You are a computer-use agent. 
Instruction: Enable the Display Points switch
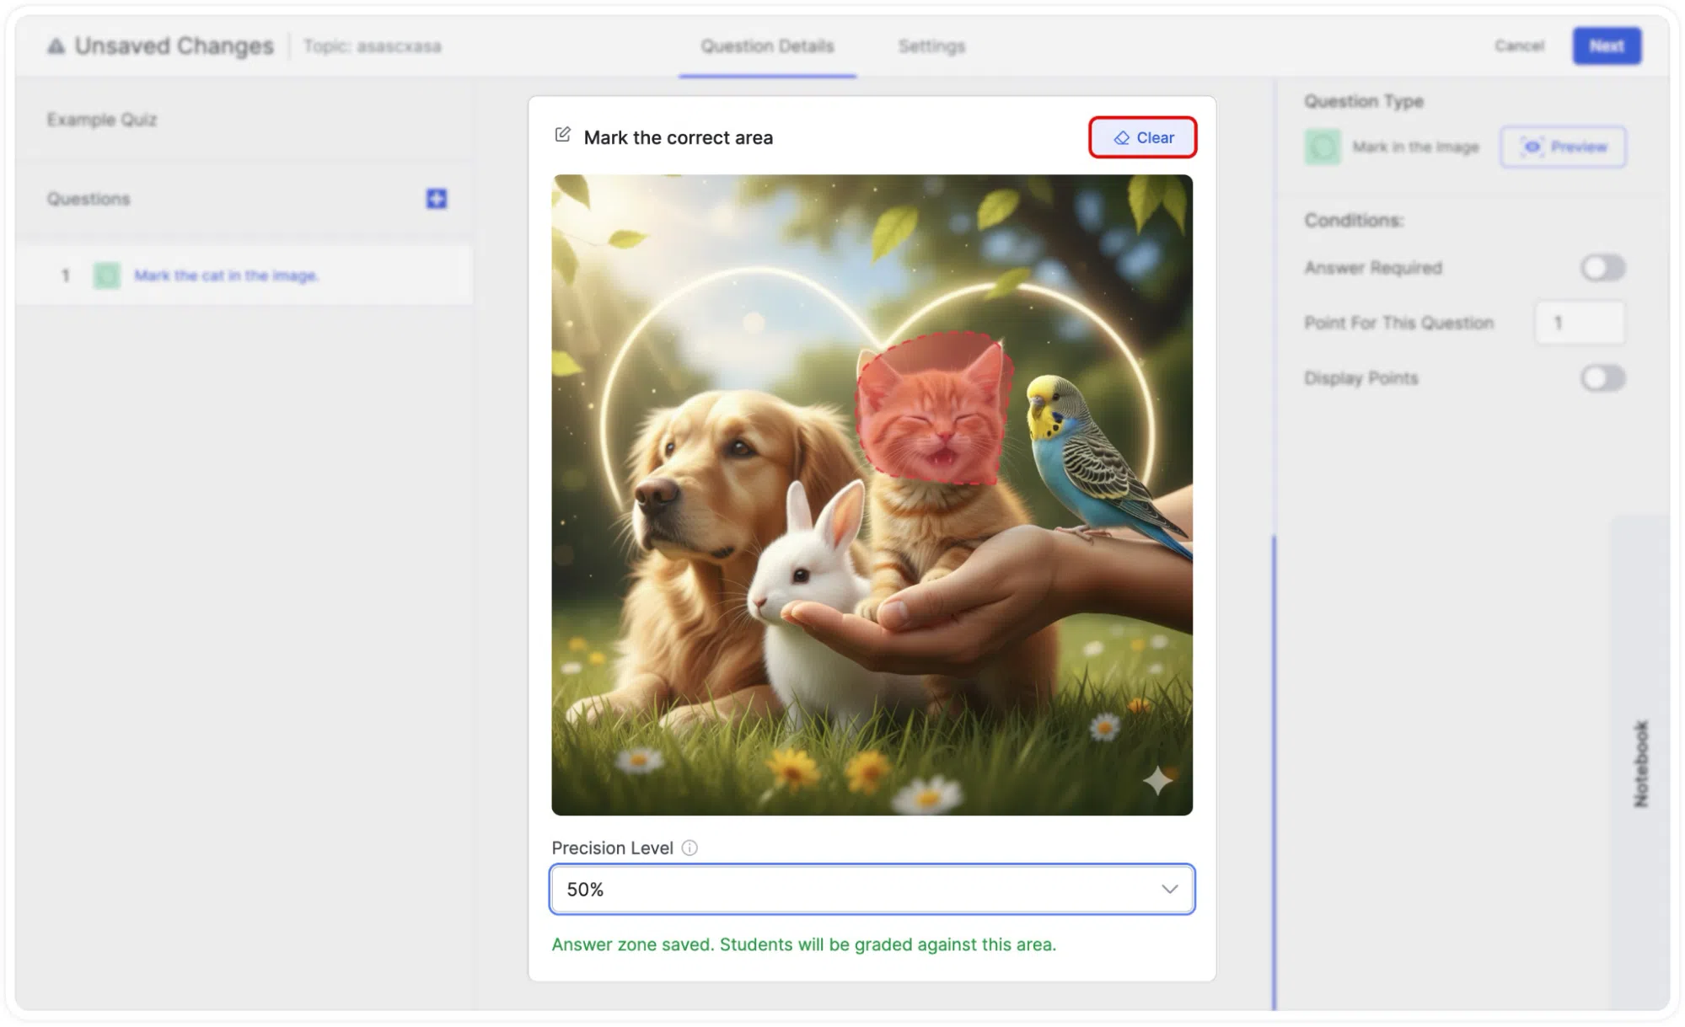[1602, 377]
